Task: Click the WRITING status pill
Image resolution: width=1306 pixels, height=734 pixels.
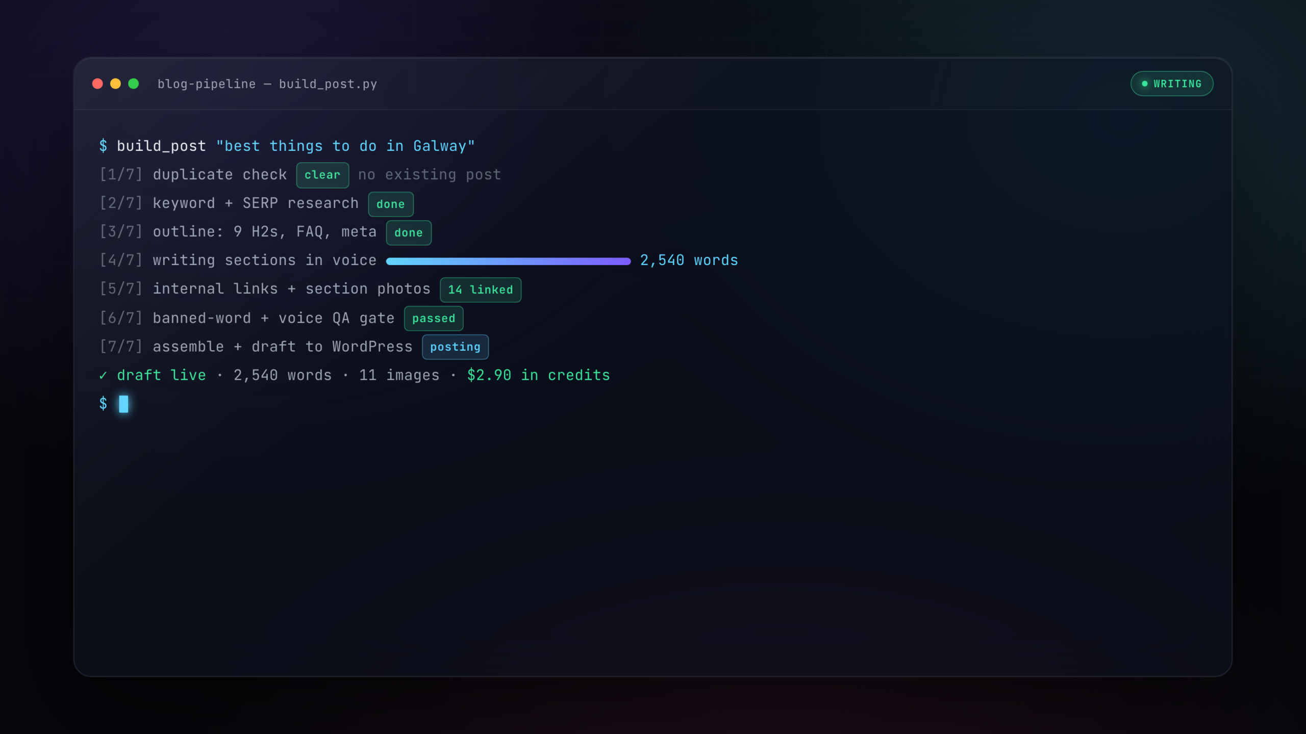Action: pyautogui.click(x=1172, y=84)
